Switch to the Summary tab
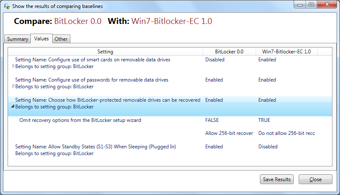The height and width of the screenshot is (195, 340). pos(18,39)
